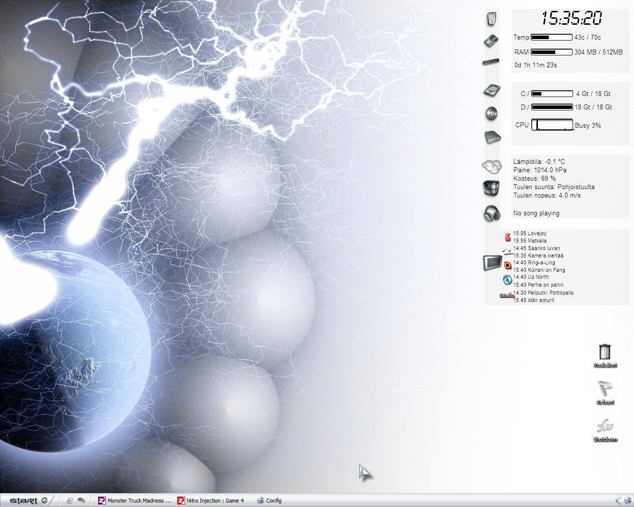Click the second quick launch icon in the taskbar
Screen dimensions: 634x507
point(81,501)
